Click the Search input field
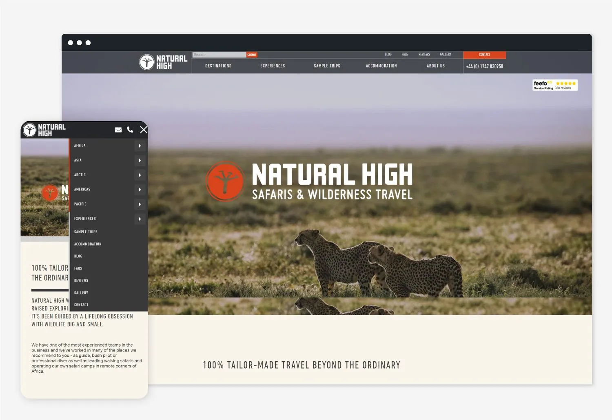This screenshot has width=612, height=420. [219, 55]
